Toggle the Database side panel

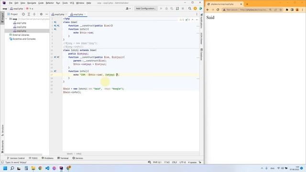point(202,54)
